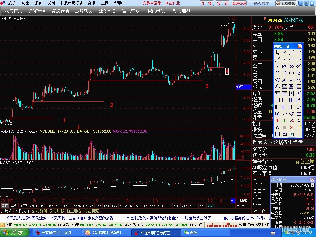Select the W-shaped wave tool

[277, 80]
